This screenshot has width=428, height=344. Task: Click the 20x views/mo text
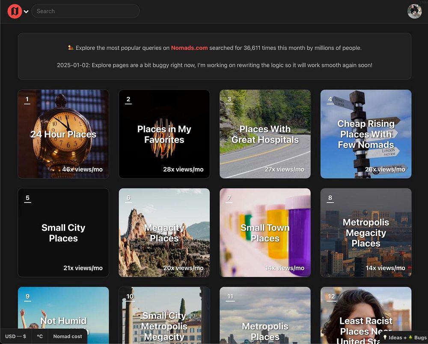click(183, 268)
